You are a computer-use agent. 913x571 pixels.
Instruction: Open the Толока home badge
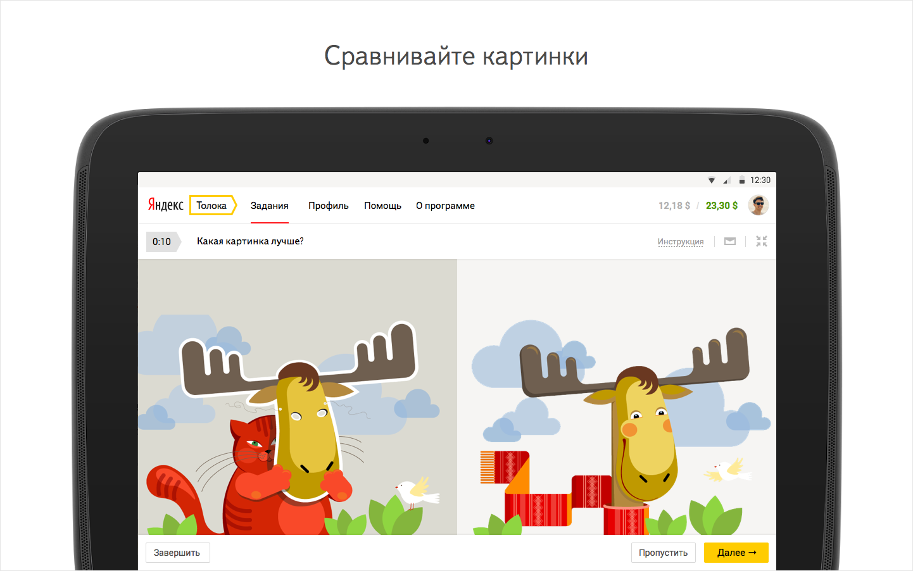point(213,205)
